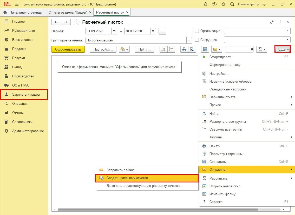The height and width of the screenshot is (215, 295).
Task: Open the Продажи section
Action: click(x=24, y=49)
